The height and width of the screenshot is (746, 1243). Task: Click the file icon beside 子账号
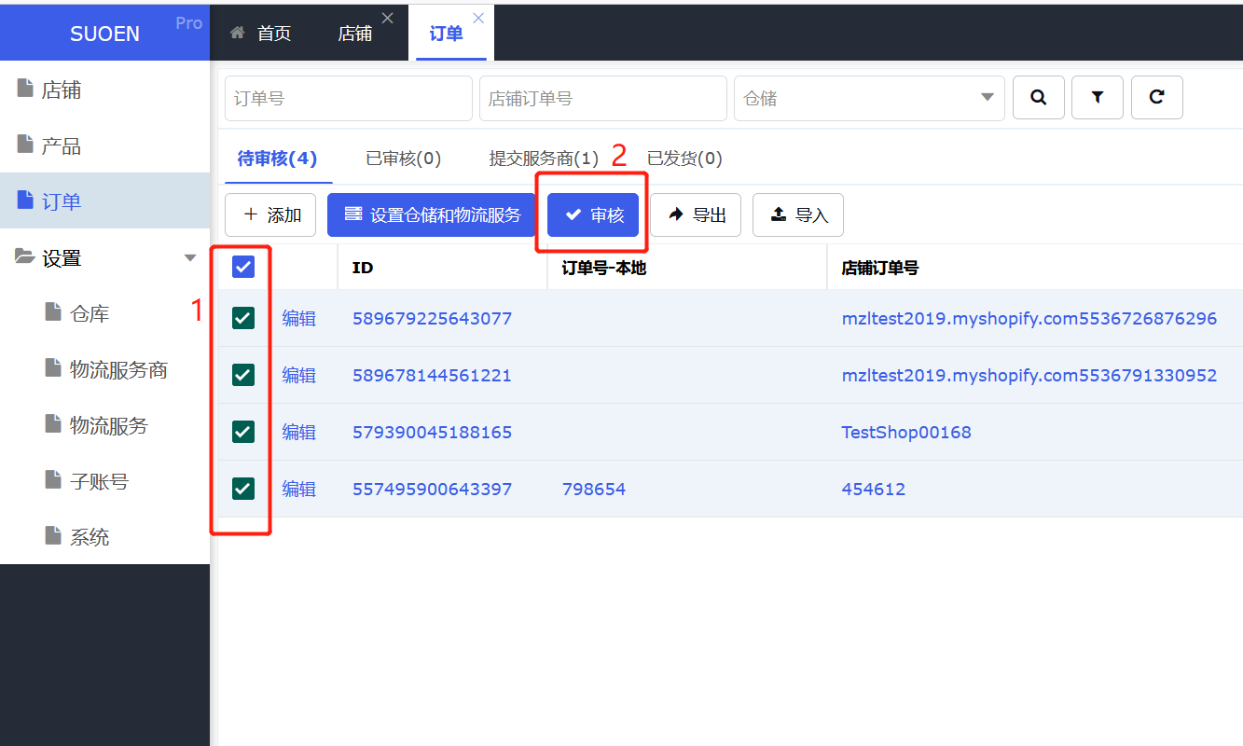(x=53, y=480)
